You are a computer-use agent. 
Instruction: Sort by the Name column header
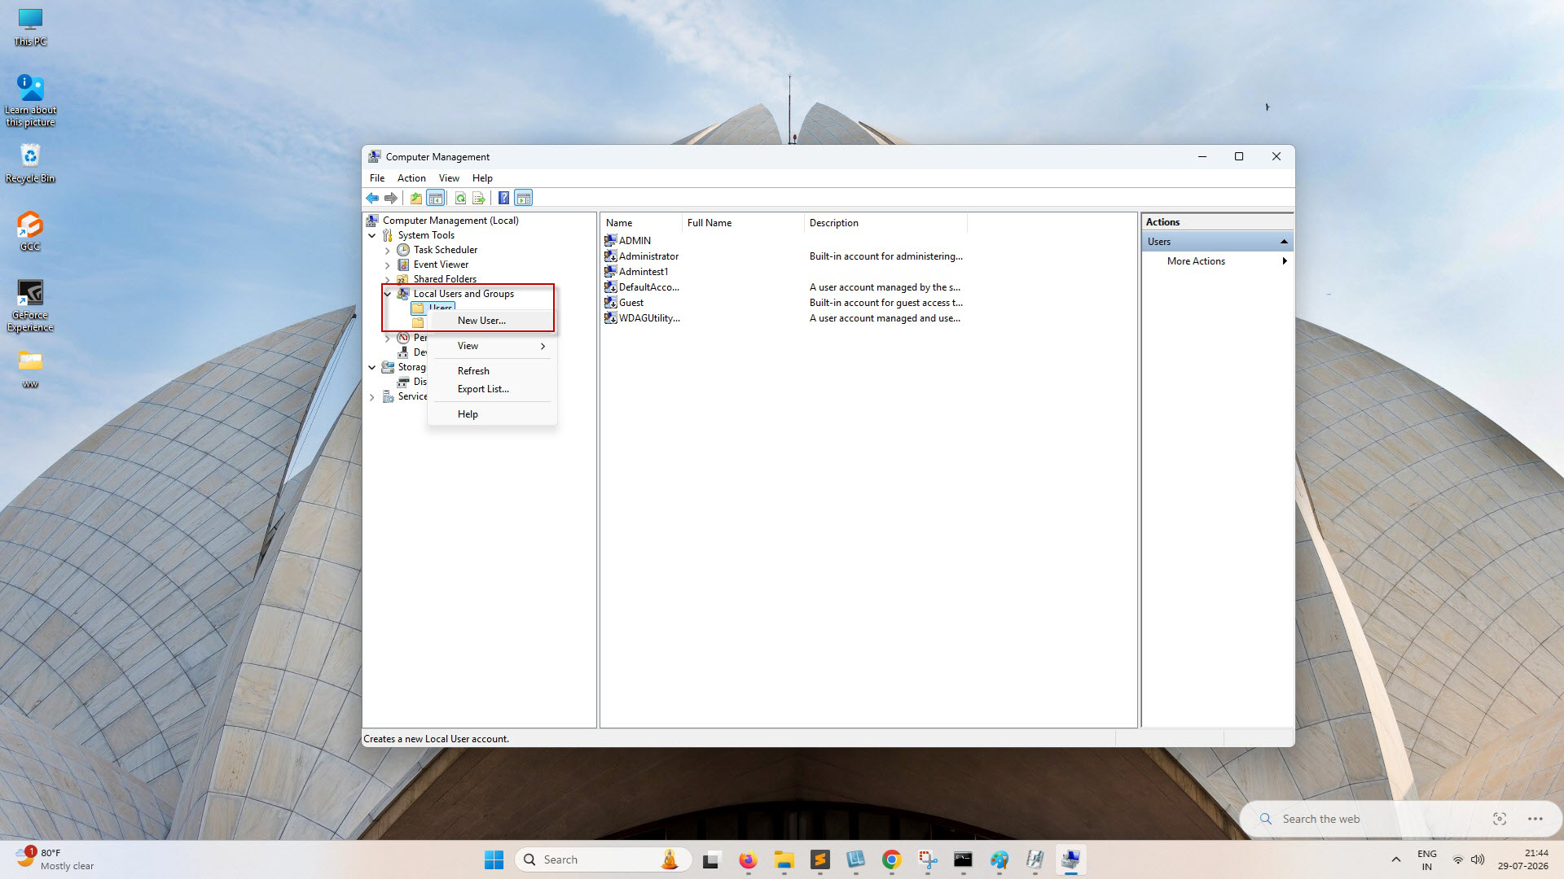tap(641, 223)
